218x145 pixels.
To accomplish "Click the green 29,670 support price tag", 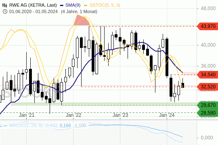I will tap(208, 105).
